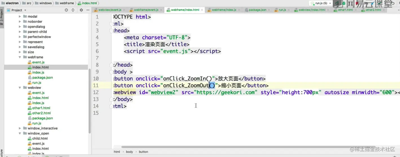Close the other1.html editor tab
The image size is (400, 157).
355,10
